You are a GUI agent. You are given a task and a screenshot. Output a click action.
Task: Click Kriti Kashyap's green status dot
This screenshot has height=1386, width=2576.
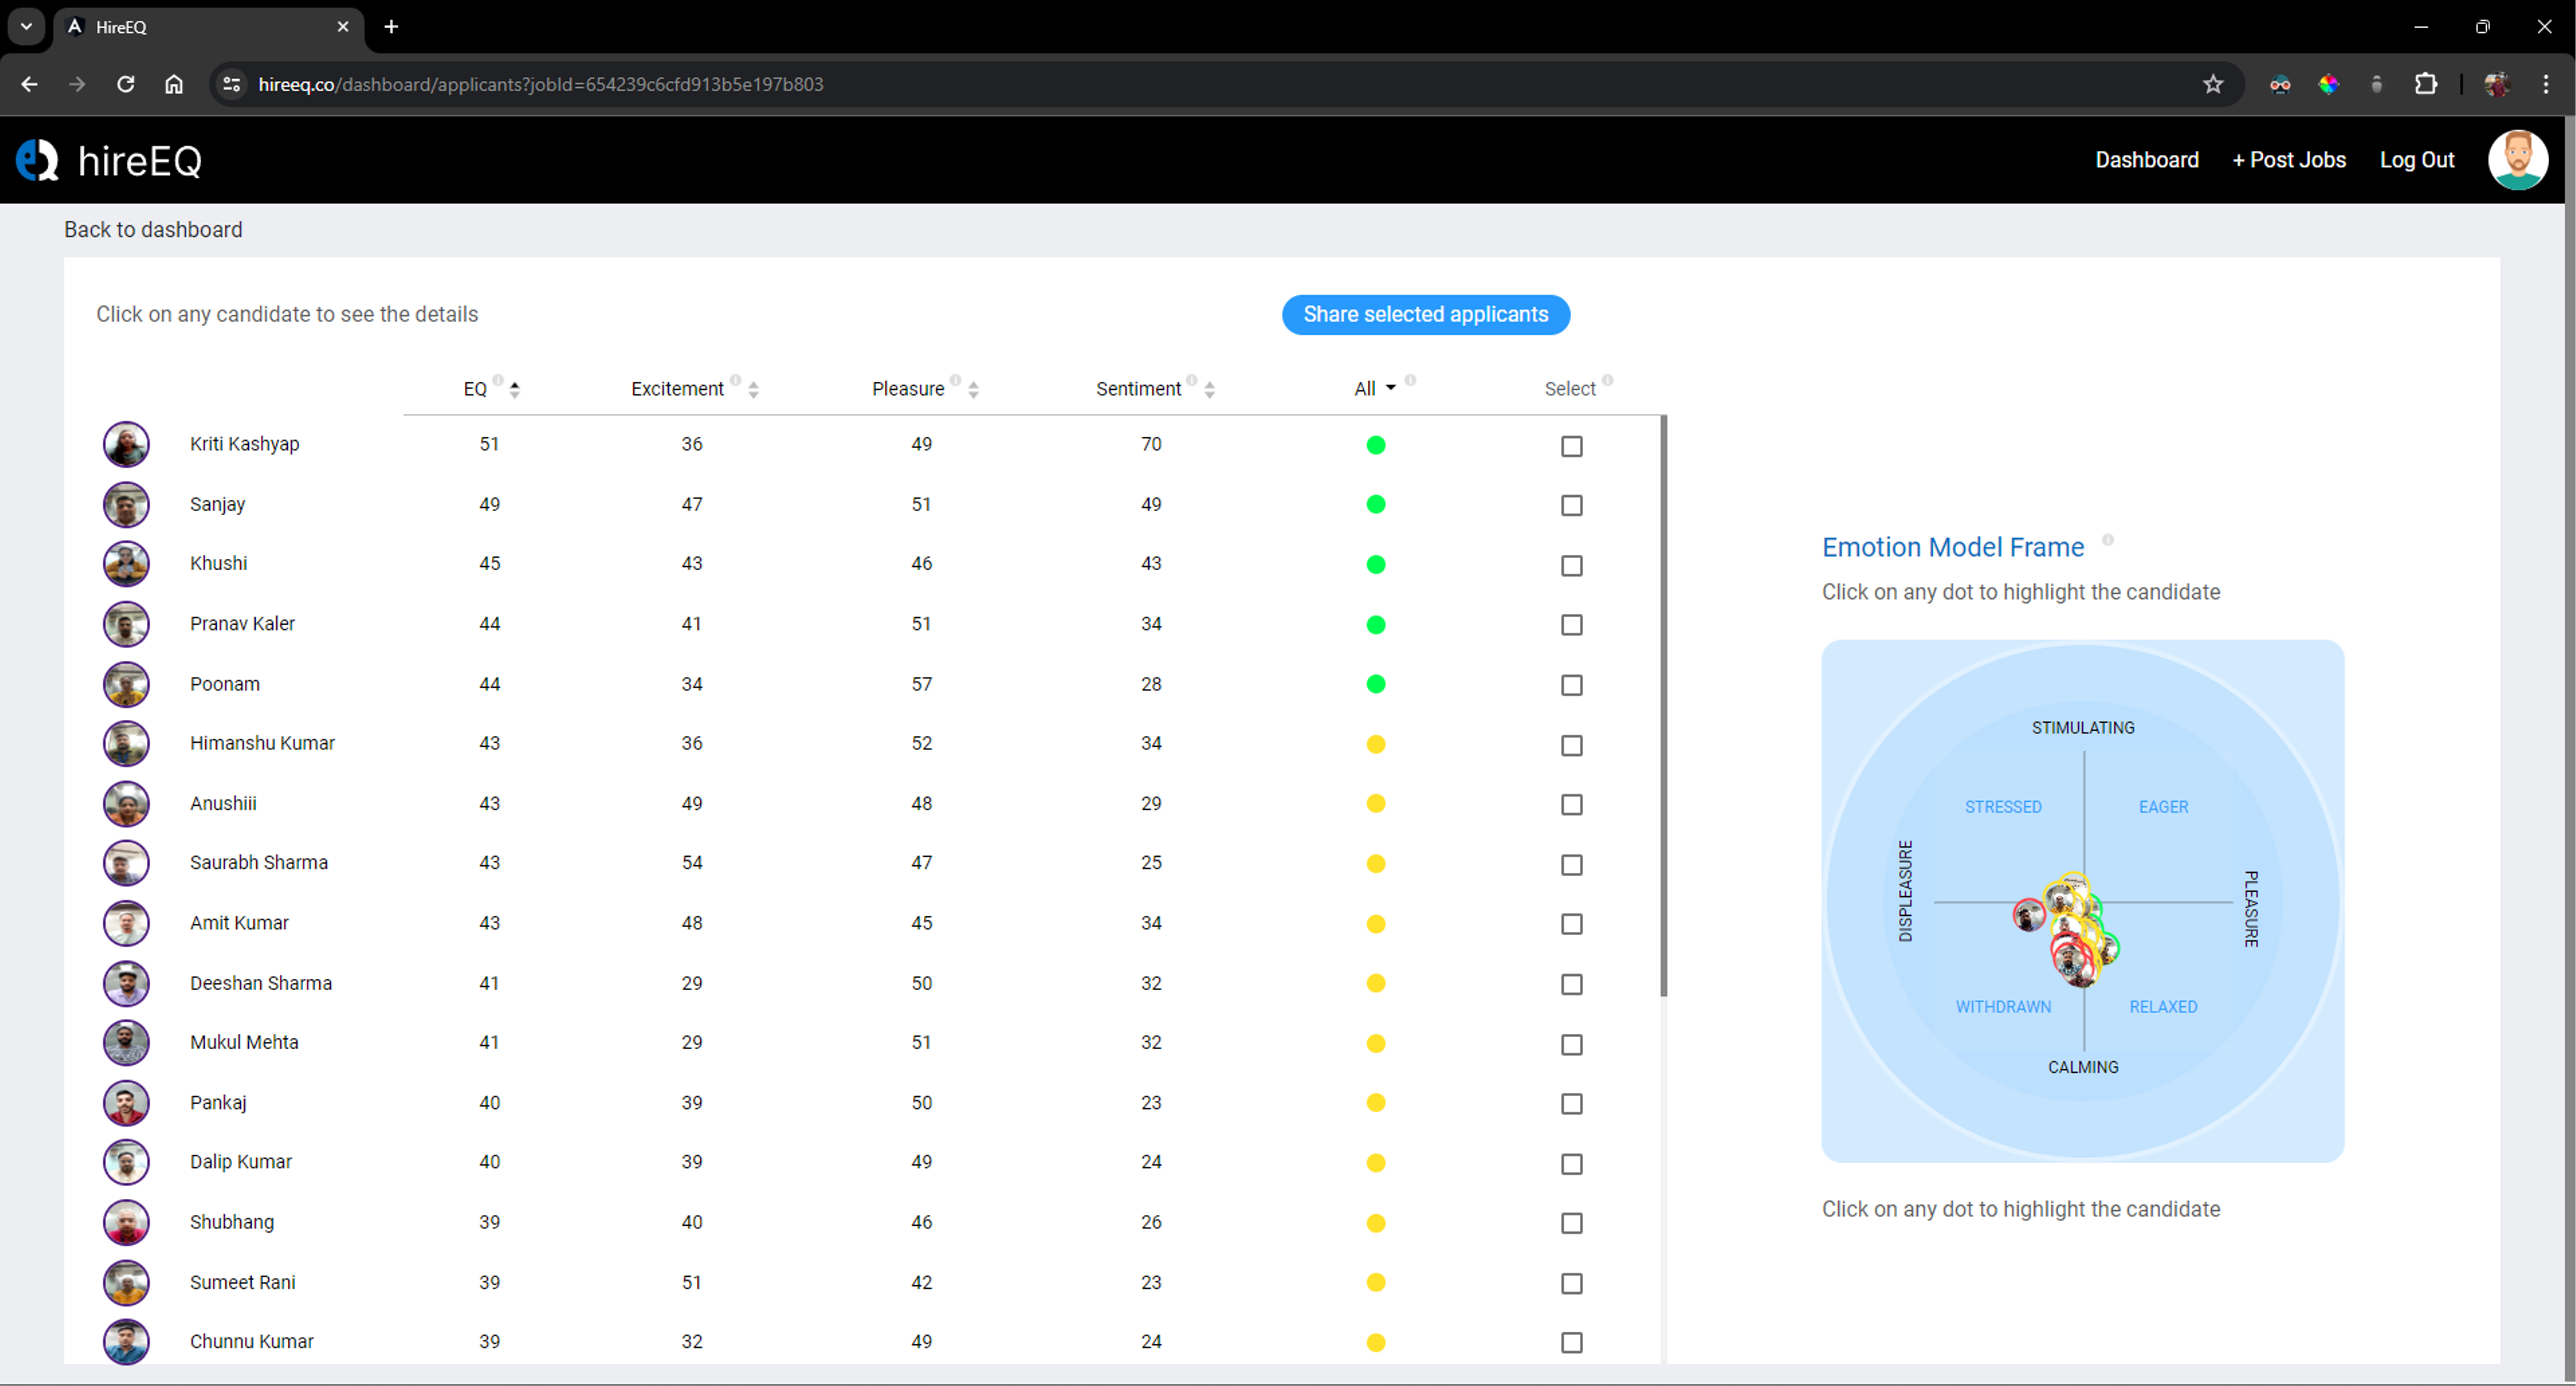tap(1376, 445)
